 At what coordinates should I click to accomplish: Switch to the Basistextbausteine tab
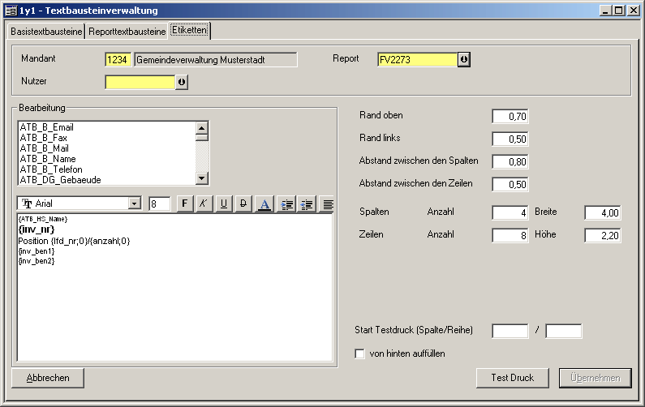point(46,32)
